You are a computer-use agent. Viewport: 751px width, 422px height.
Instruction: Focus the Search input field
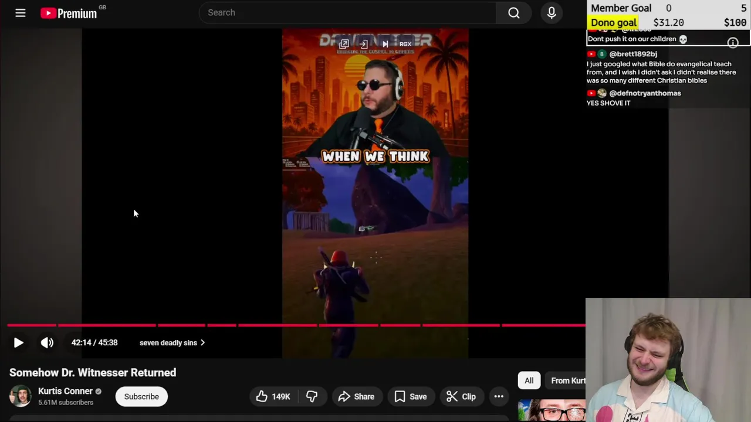[x=348, y=12]
